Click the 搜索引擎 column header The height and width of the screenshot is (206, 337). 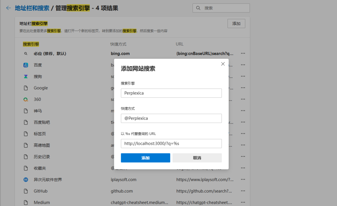[x=31, y=44]
